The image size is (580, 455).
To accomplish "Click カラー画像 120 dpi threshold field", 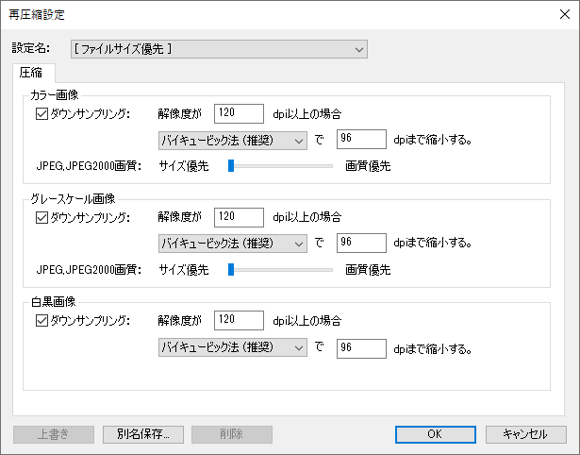I will point(239,114).
